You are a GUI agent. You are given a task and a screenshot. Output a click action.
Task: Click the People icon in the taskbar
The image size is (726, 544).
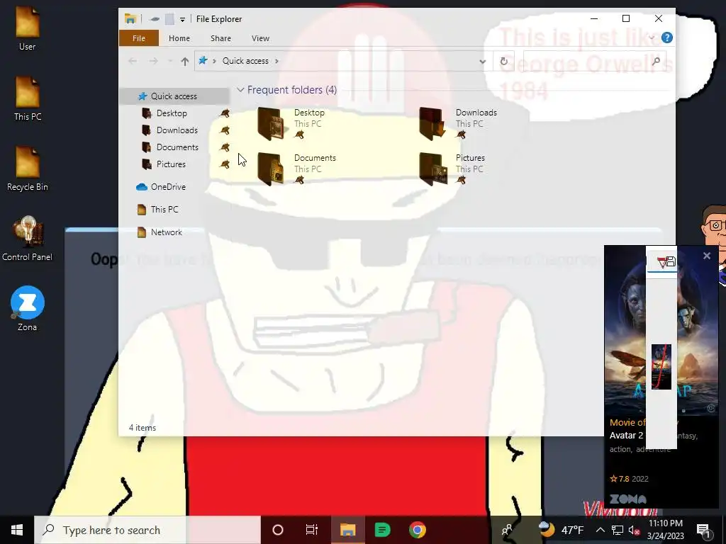click(x=508, y=530)
